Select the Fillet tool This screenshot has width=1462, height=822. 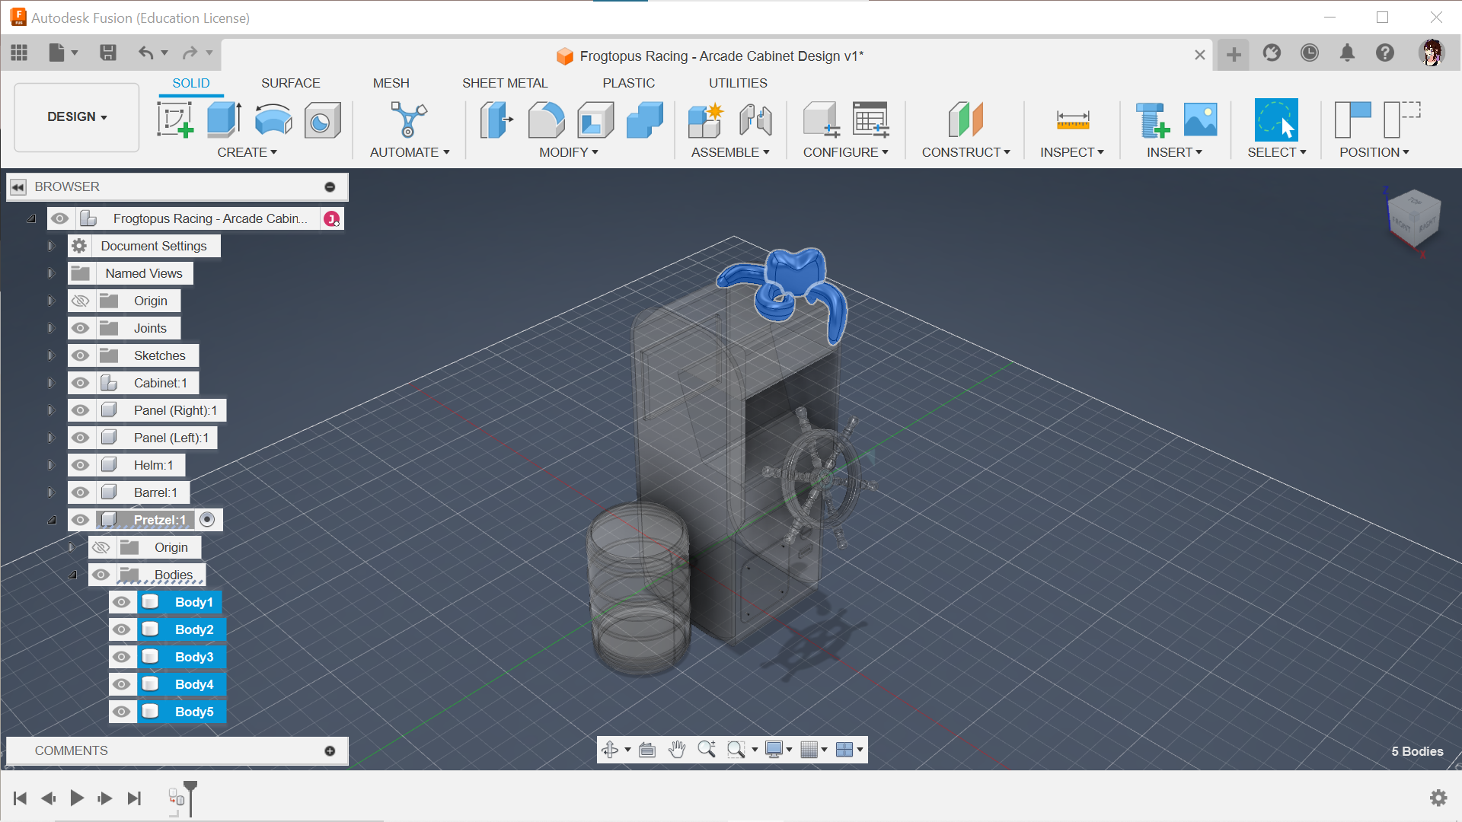tap(547, 119)
